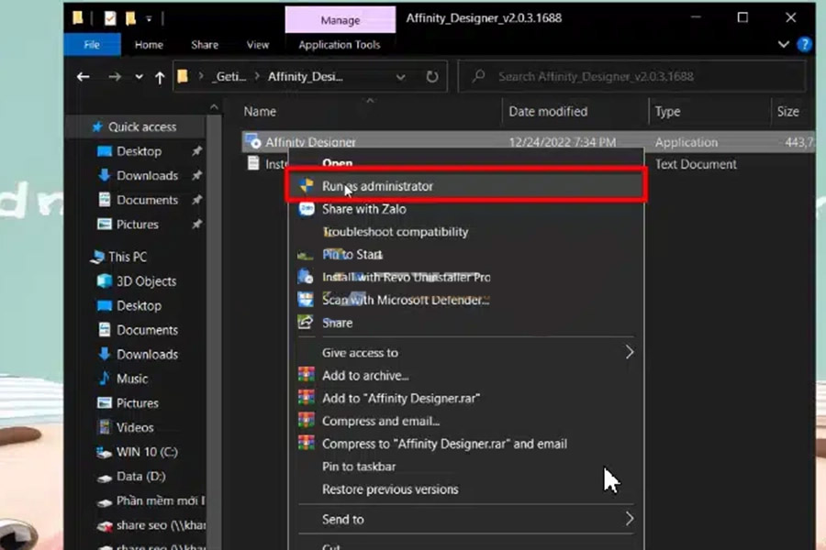826x550 pixels.
Task: Click the Affinity Designer file icon
Action: click(x=253, y=141)
